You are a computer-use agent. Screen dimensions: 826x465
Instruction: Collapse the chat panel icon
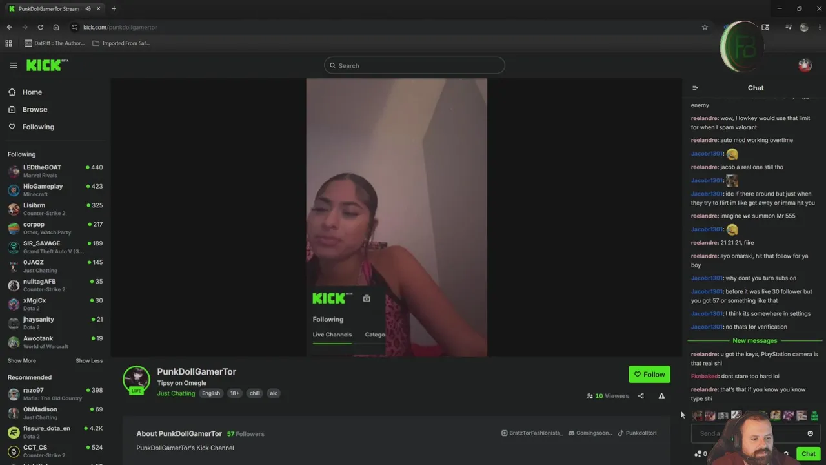(695, 88)
